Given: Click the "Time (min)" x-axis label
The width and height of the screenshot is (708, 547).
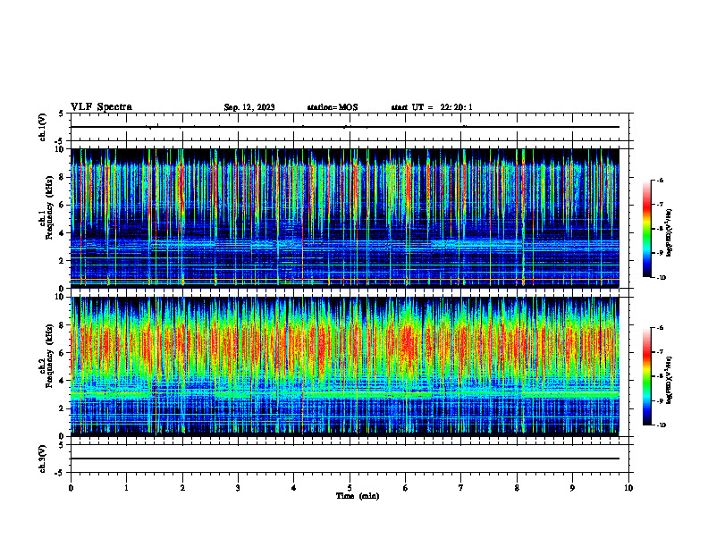Looking at the screenshot, I should click(358, 496).
